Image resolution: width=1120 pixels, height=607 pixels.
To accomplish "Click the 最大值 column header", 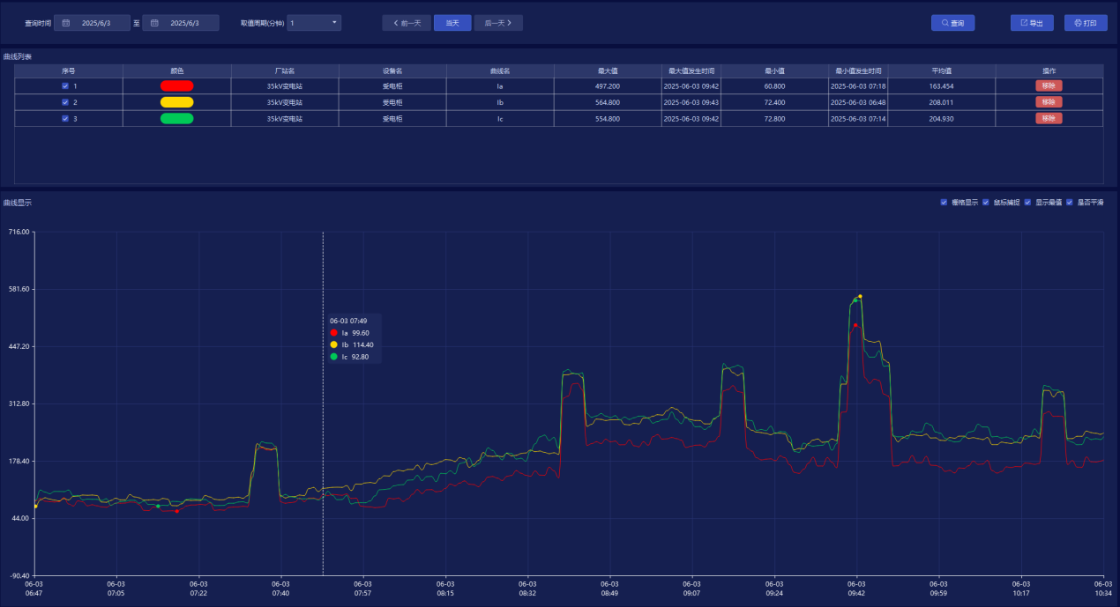I will pyautogui.click(x=608, y=70).
